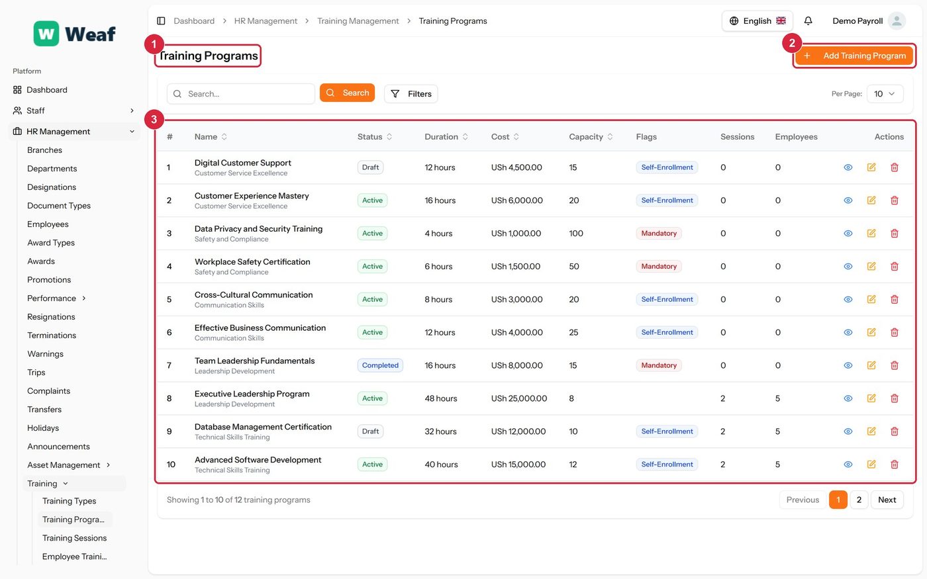This screenshot has width=927, height=579.
Task: Edit Customer Experience Mastery program
Action: 871,200
